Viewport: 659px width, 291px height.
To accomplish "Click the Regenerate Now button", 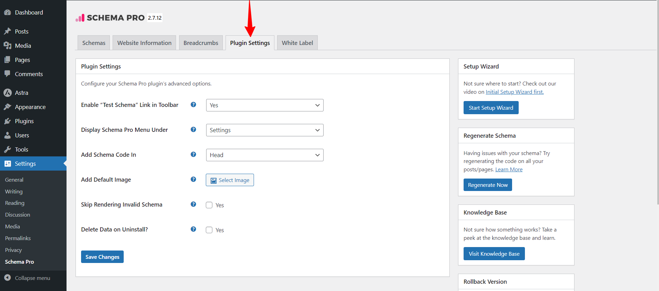I will (487, 185).
